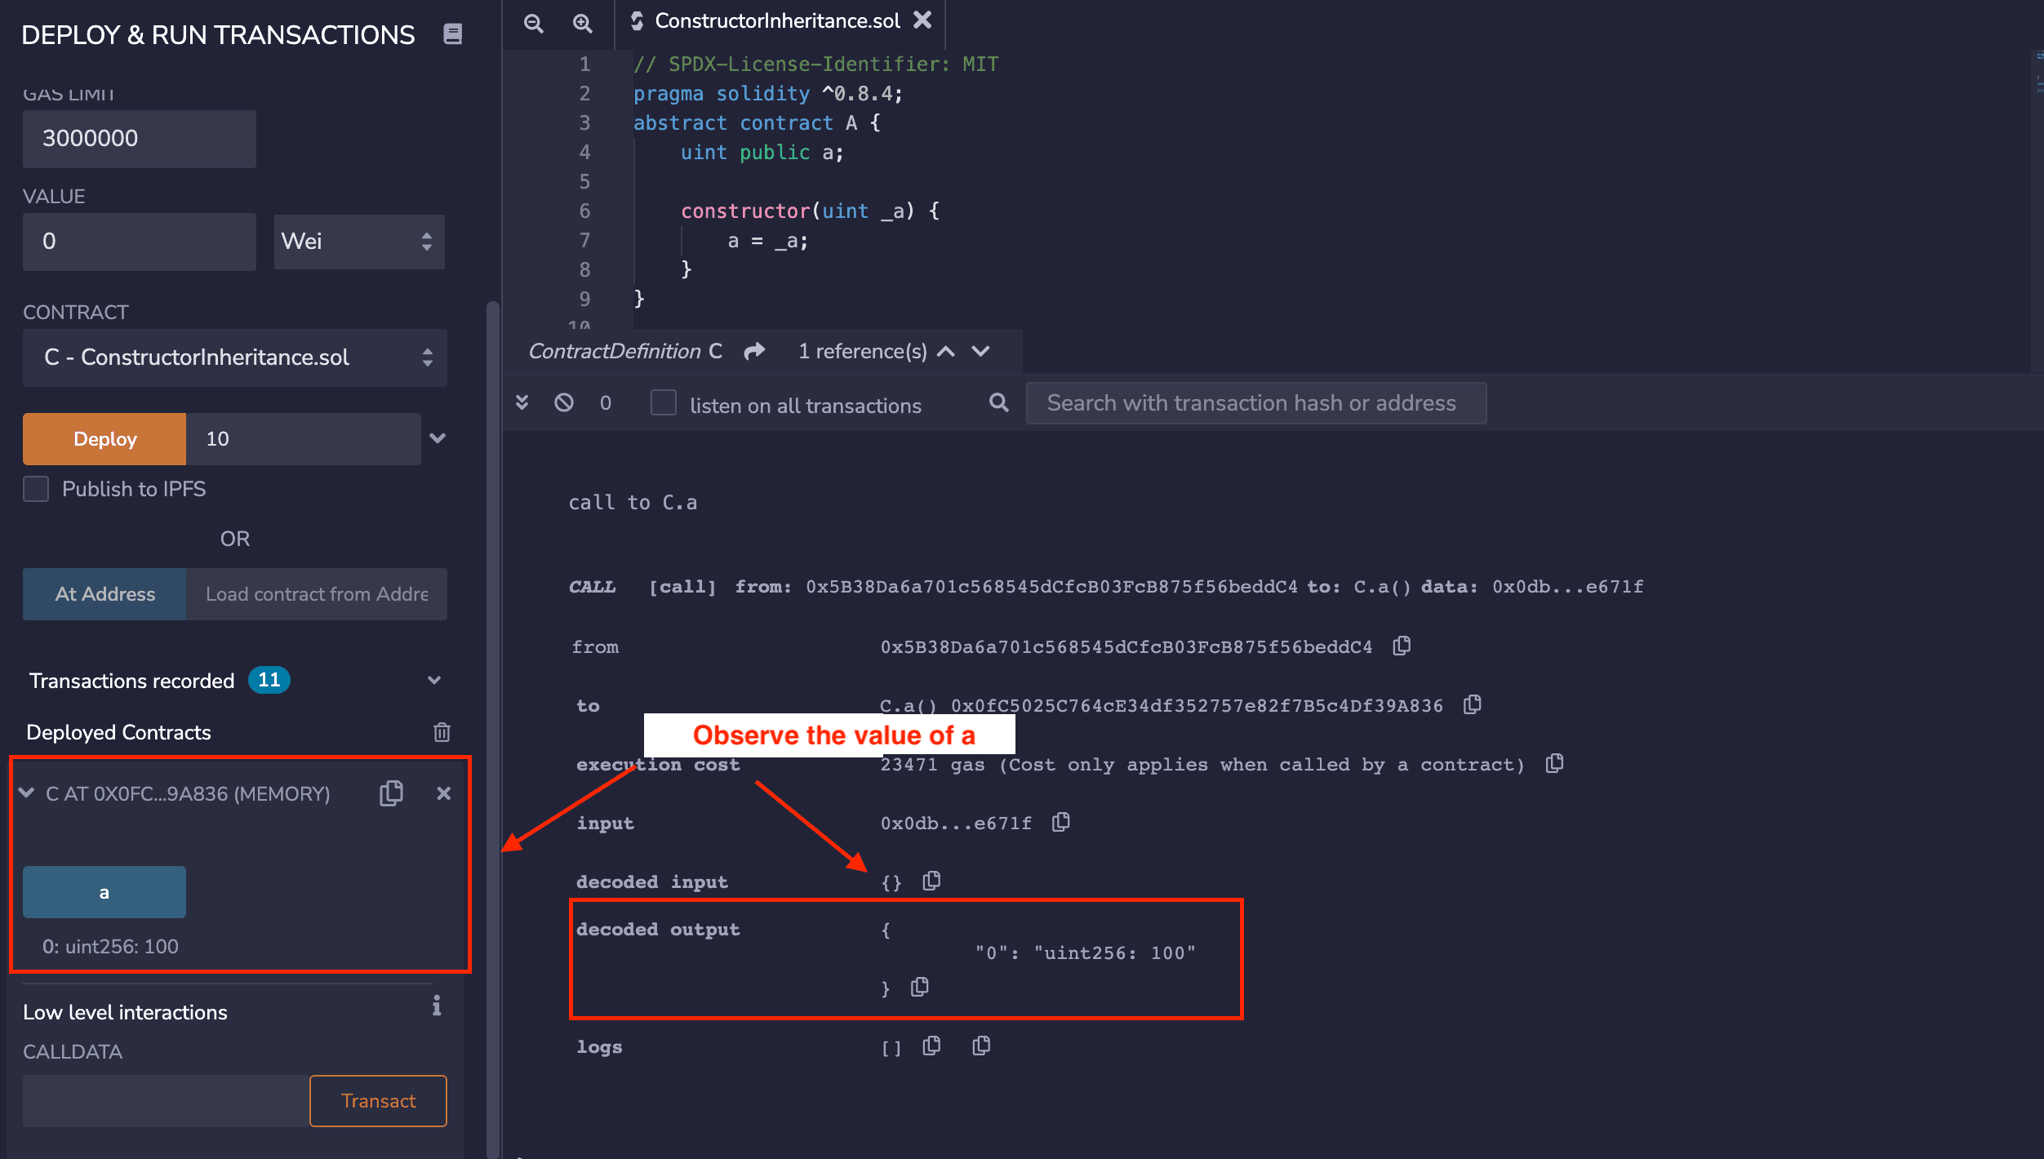Enable listen on all transactions checkbox
The height and width of the screenshot is (1159, 2044).
tap(664, 403)
